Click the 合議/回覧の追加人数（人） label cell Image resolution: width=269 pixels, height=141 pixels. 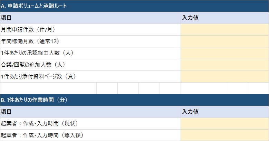[x=33, y=65]
